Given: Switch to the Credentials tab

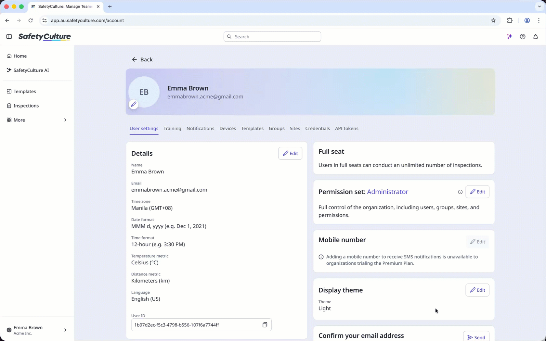Looking at the screenshot, I should (x=318, y=129).
